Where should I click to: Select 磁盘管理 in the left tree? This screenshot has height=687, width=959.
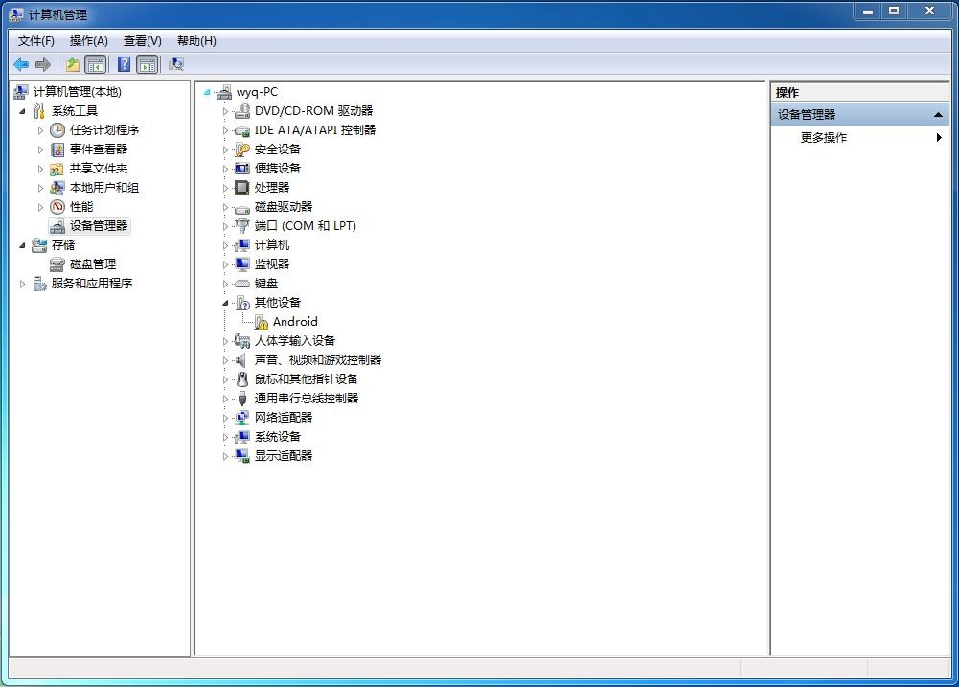click(92, 264)
